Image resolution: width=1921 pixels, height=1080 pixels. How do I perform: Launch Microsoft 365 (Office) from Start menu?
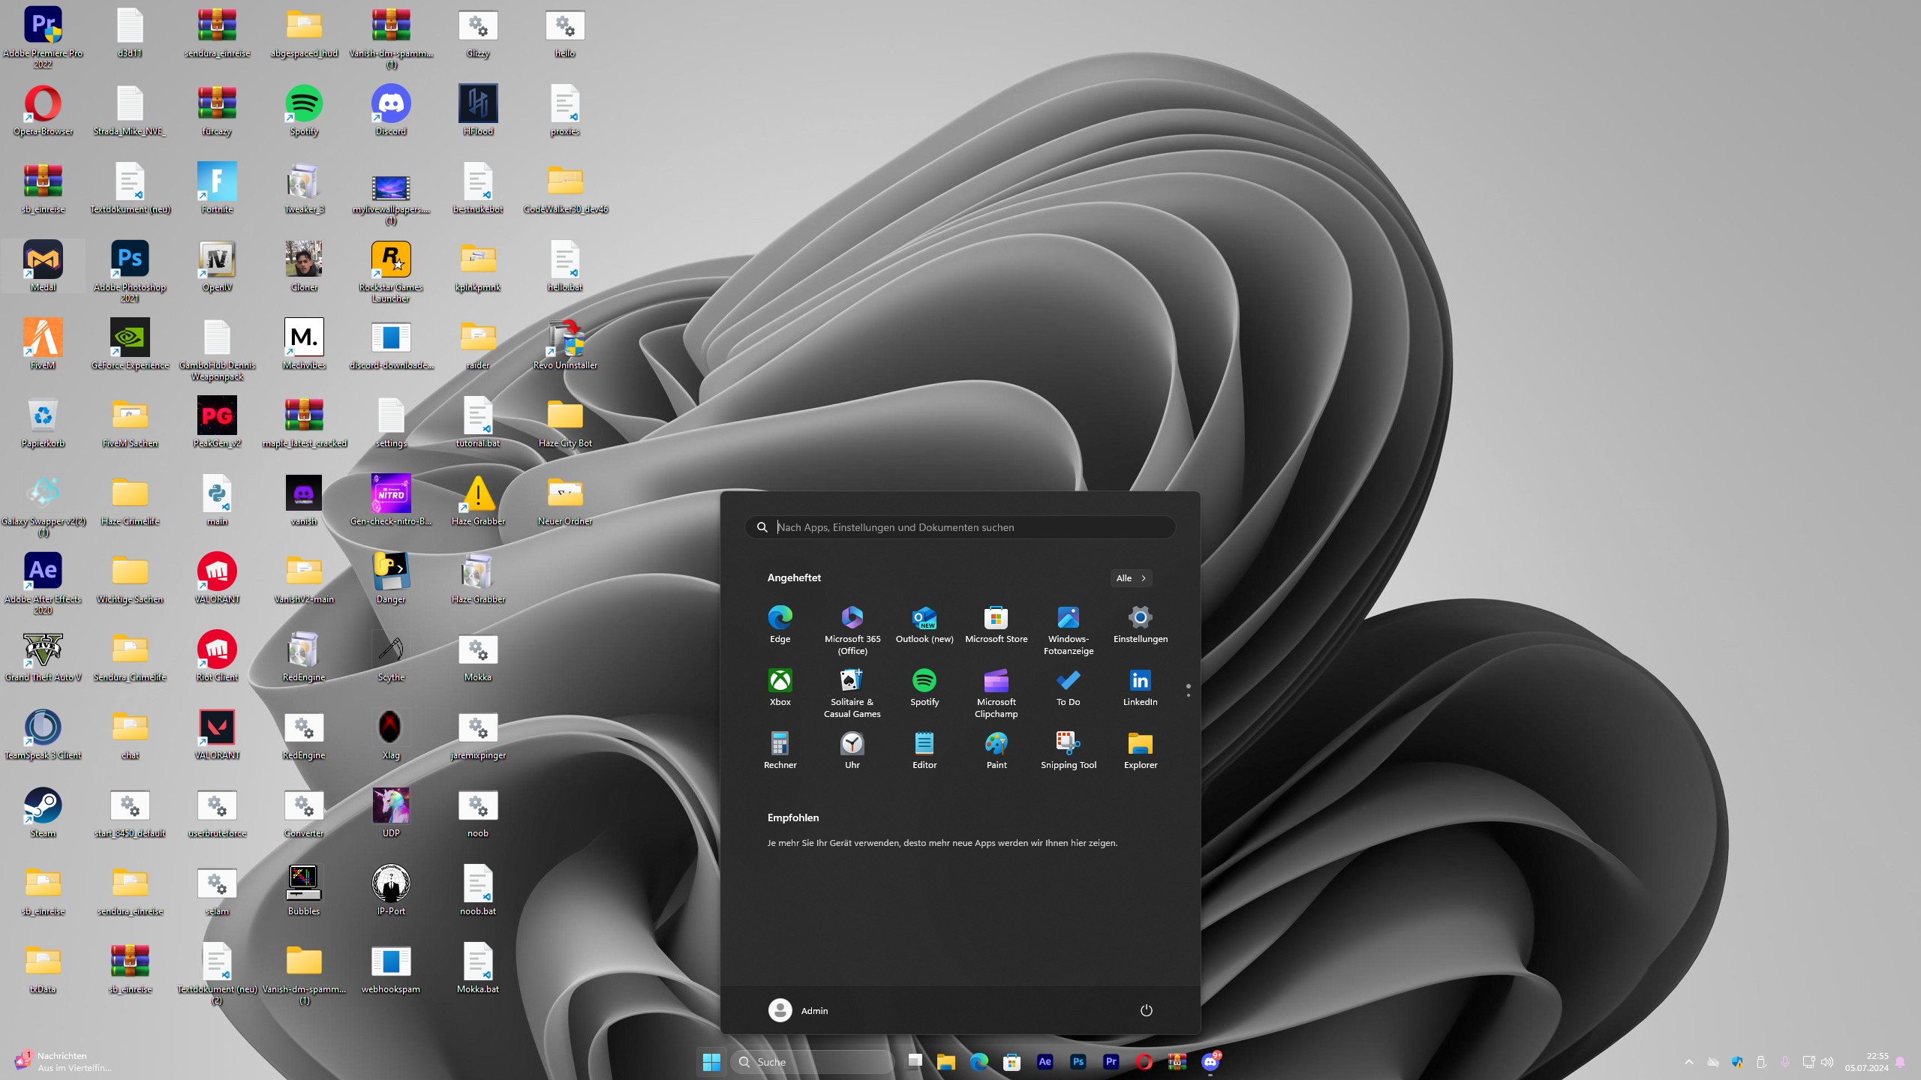(852, 630)
